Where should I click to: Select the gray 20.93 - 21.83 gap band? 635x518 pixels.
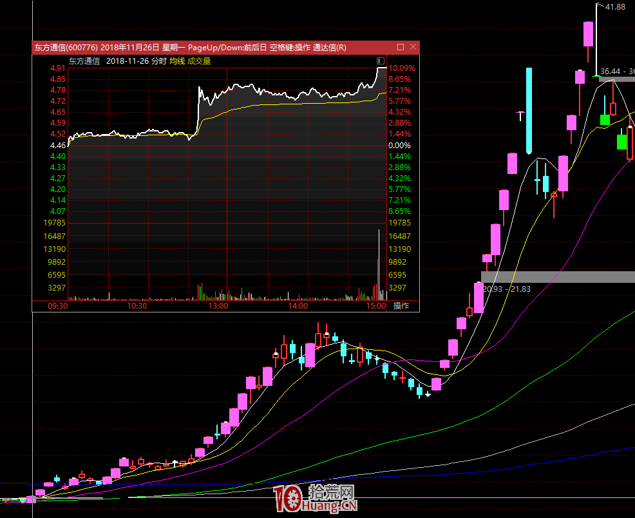558,277
